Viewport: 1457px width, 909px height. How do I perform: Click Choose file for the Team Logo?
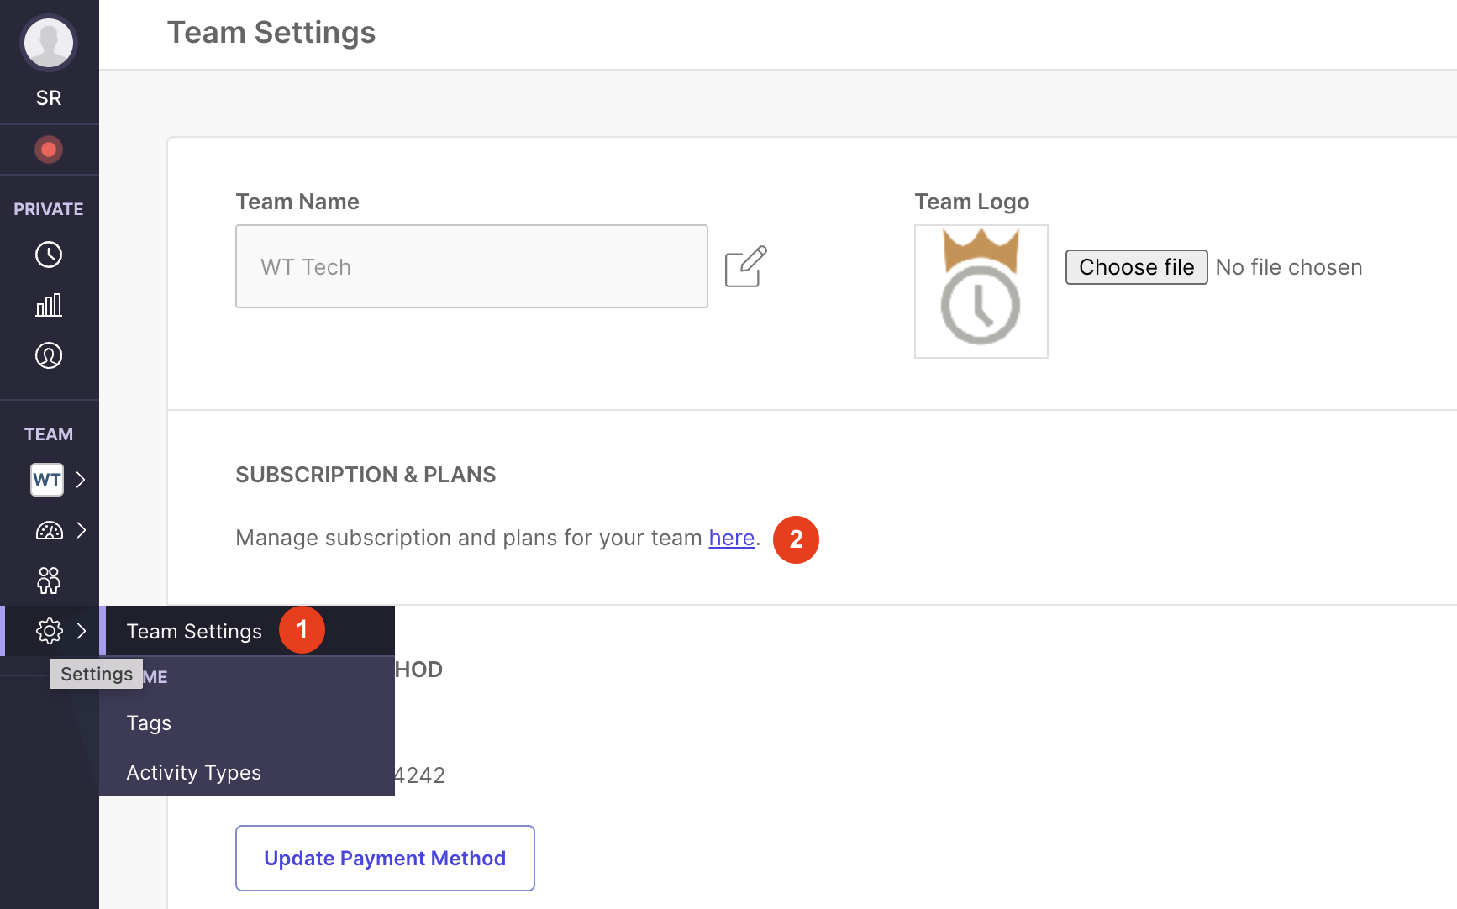click(1135, 267)
